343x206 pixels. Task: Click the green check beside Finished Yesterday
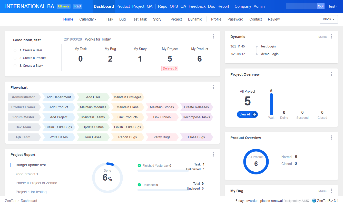click(140, 165)
